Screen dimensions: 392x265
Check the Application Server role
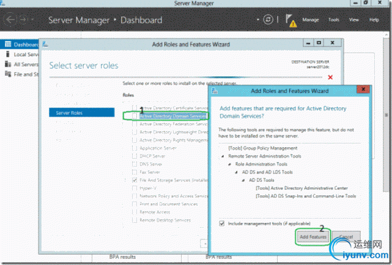pyautogui.click(x=135, y=148)
